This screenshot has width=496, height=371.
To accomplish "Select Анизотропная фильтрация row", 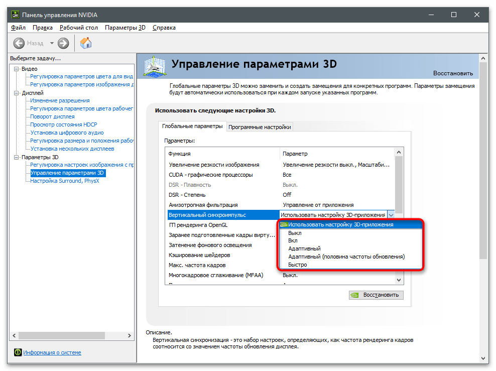I will 281,205.
